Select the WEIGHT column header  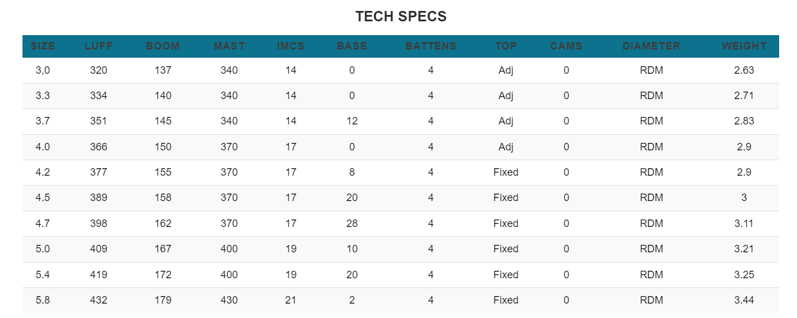pyautogui.click(x=745, y=46)
